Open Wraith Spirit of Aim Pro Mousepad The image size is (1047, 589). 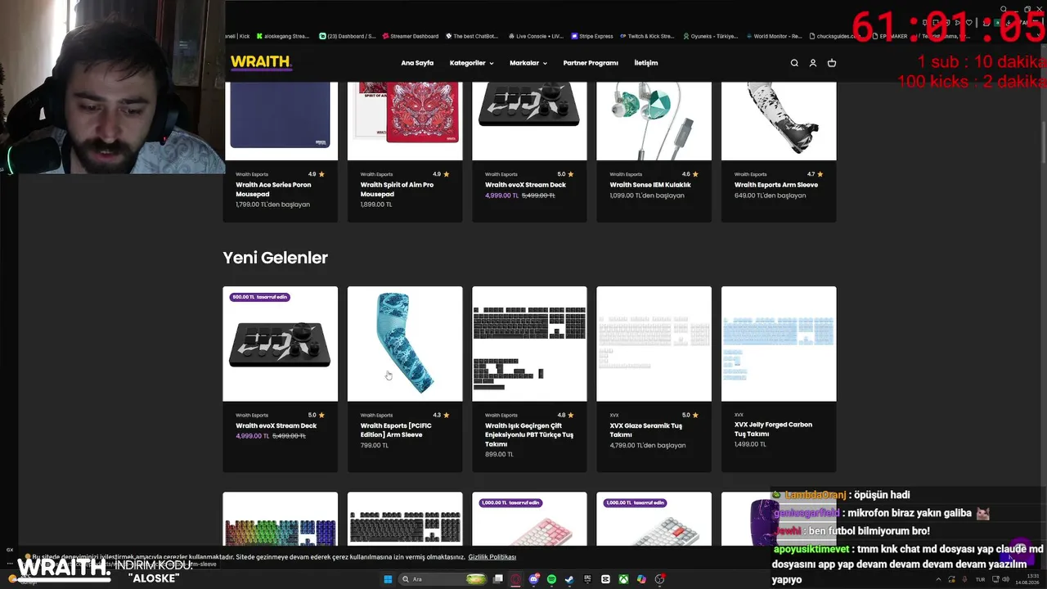(x=397, y=189)
